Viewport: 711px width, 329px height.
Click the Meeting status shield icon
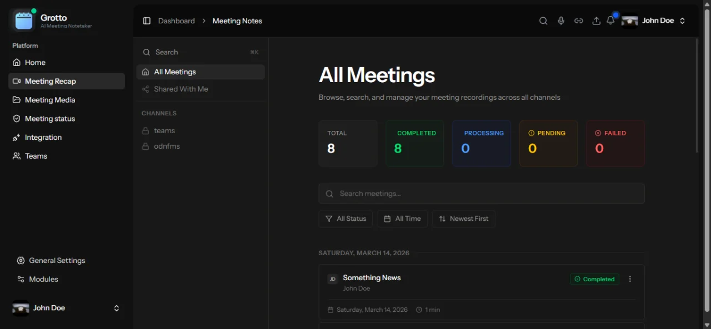coord(17,119)
